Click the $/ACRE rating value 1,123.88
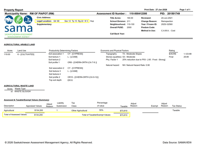198x153 pixels. (187, 54)
